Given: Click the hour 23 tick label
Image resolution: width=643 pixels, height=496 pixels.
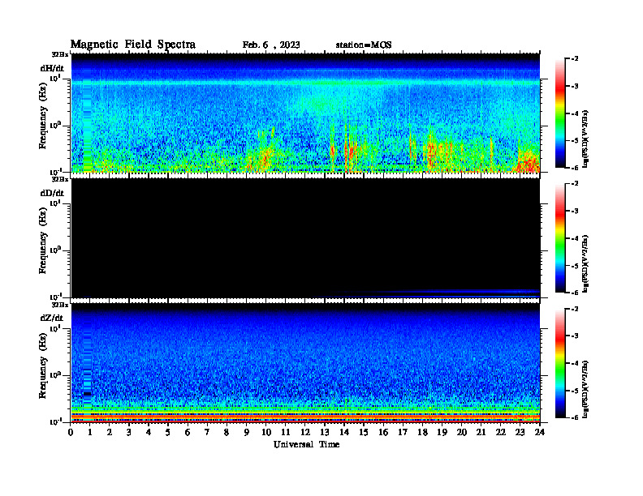Looking at the screenshot, I should (x=520, y=433).
